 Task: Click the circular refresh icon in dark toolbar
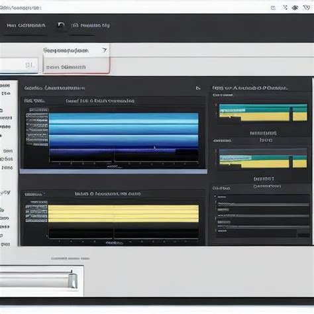[60, 25]
